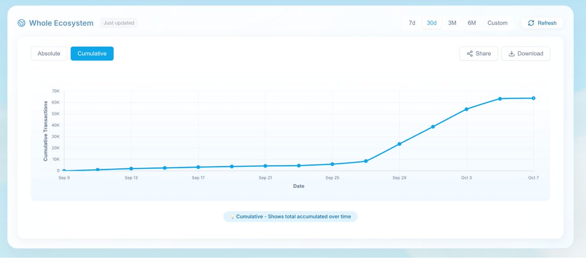Select the 7d time range
This screenshot has width=586, height=258.
click(x=412, y=23)
